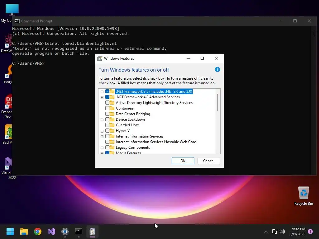The height and width of the screenshot is (239, 319).
Task: Click folder icon beside Guarded Host
Action: (x=112, y=125)
